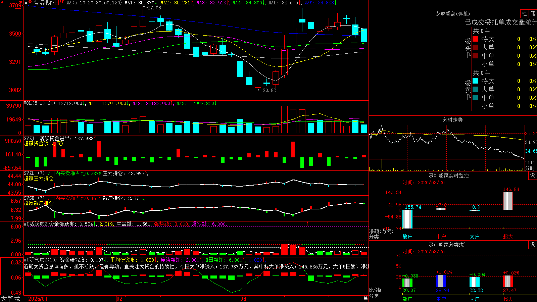Screen dimensions: 537x302
Task: Click the dark red 中单 buy-order swatch
Action: (475, 55)
